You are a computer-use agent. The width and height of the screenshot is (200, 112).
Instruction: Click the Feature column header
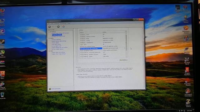tap(91, 32)
